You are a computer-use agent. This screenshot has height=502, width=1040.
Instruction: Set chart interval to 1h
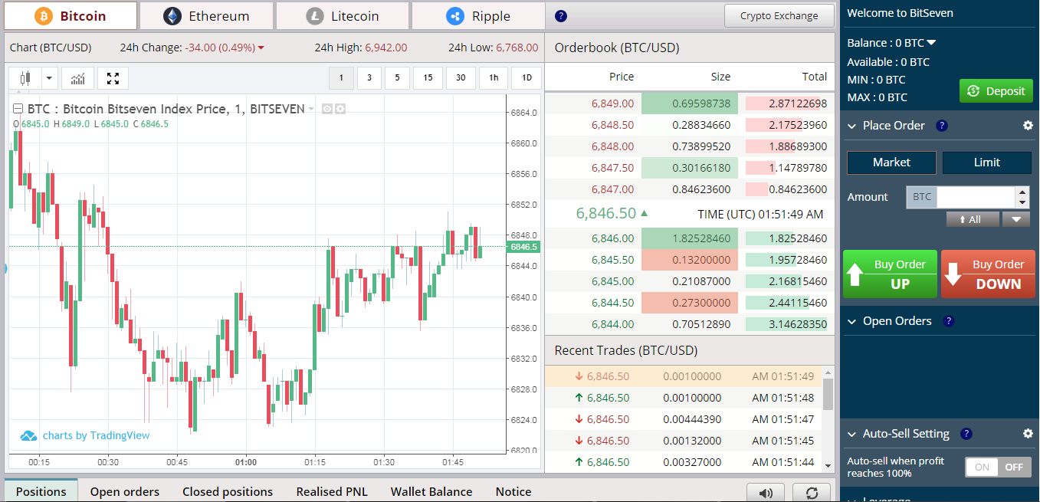tap(494, 78)
